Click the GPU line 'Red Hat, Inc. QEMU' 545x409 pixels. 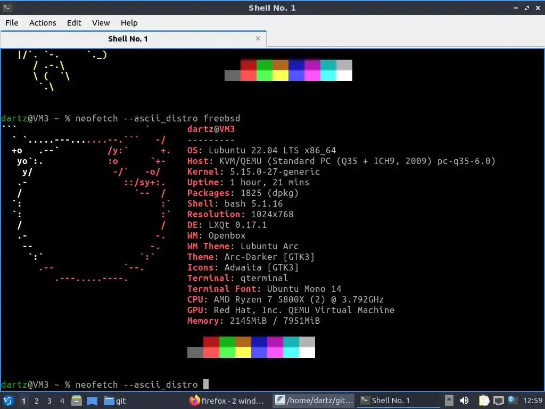pyautogui.click(x=291, y=310)
